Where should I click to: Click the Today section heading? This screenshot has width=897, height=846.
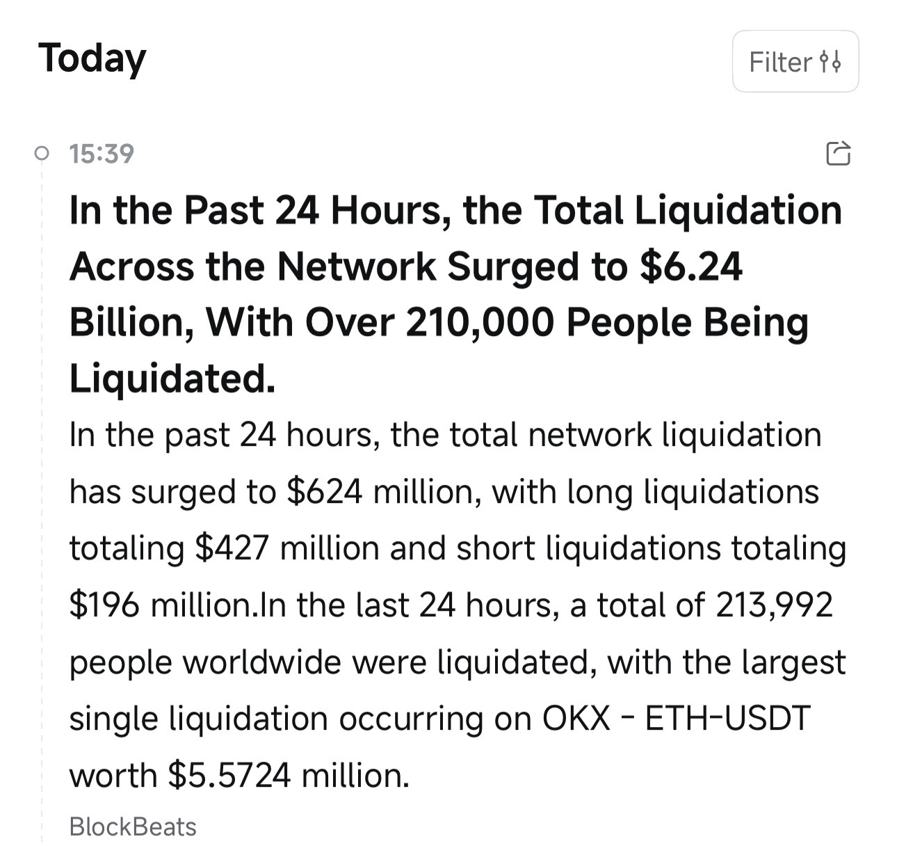(92, 58)
